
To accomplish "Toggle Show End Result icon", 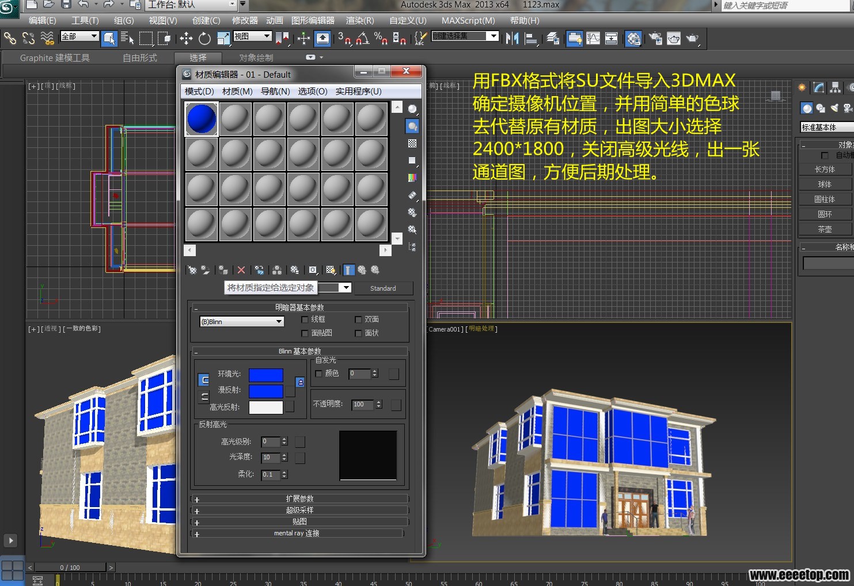I will click(x=349, y=270).
